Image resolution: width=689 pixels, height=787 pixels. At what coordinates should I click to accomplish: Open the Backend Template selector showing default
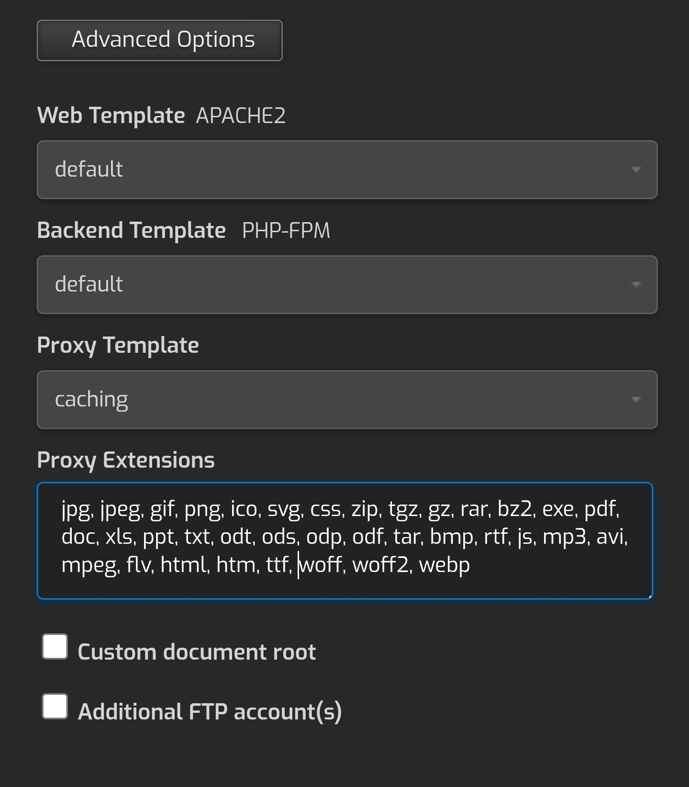tap(347, 284)
